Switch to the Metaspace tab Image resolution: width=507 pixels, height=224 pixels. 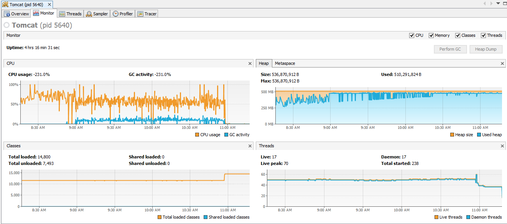285,63
